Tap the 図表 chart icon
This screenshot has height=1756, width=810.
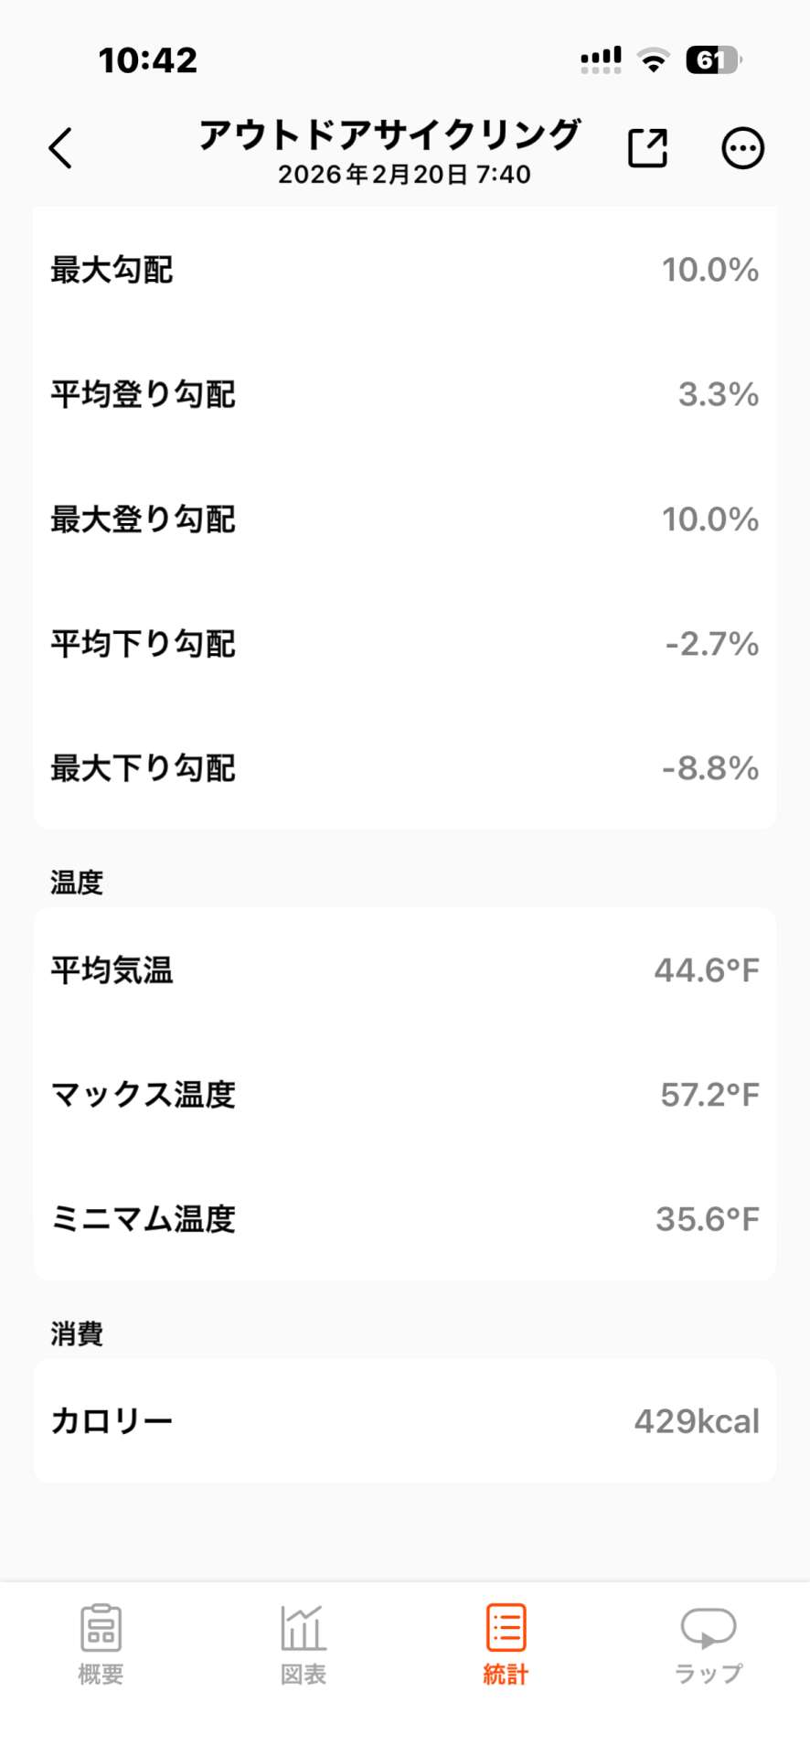(303, 1627)
